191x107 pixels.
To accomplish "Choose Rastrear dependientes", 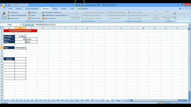I will point(117,15).
